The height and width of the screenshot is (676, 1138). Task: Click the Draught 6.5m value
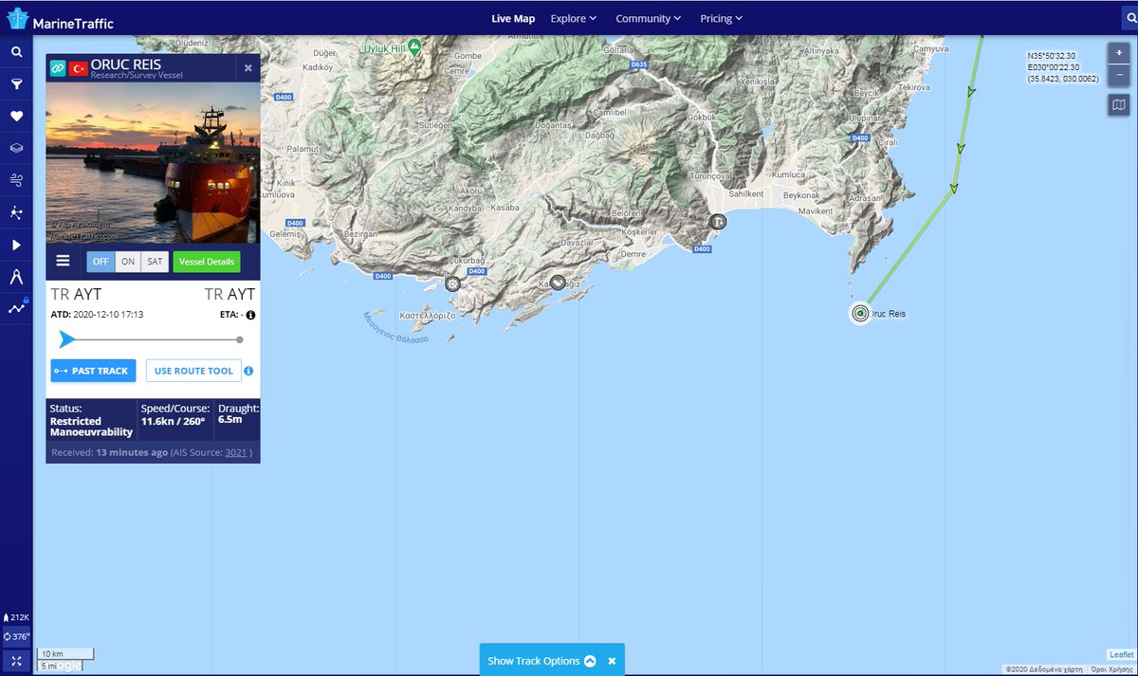tap(229, 419)
